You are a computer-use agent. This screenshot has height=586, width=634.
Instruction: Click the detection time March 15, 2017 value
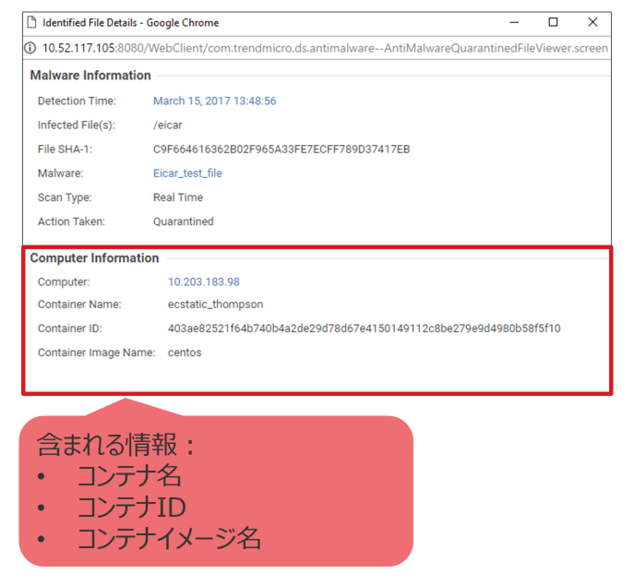tap(214, 101)
